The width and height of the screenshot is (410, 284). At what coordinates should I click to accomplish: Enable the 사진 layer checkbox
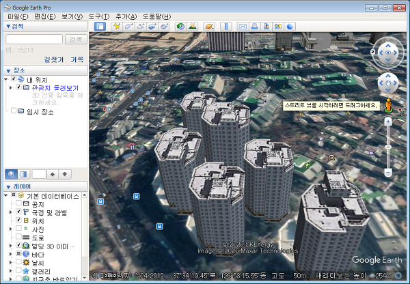[18, 228]
